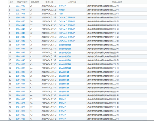
Task: Click the TRUMP trademark name in row 1
Action: (62, 6)
